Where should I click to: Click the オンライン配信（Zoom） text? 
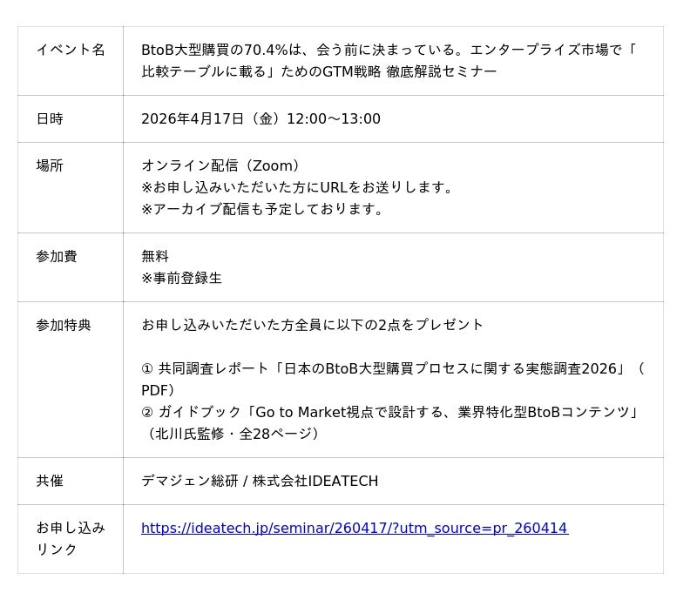click(223, 165)
